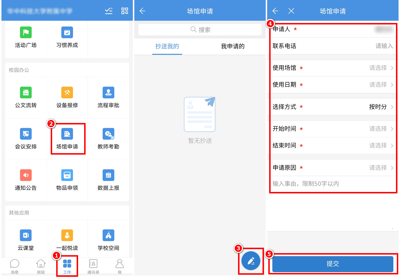Open the 场馆申请 venue application icon

click(67, 134)
